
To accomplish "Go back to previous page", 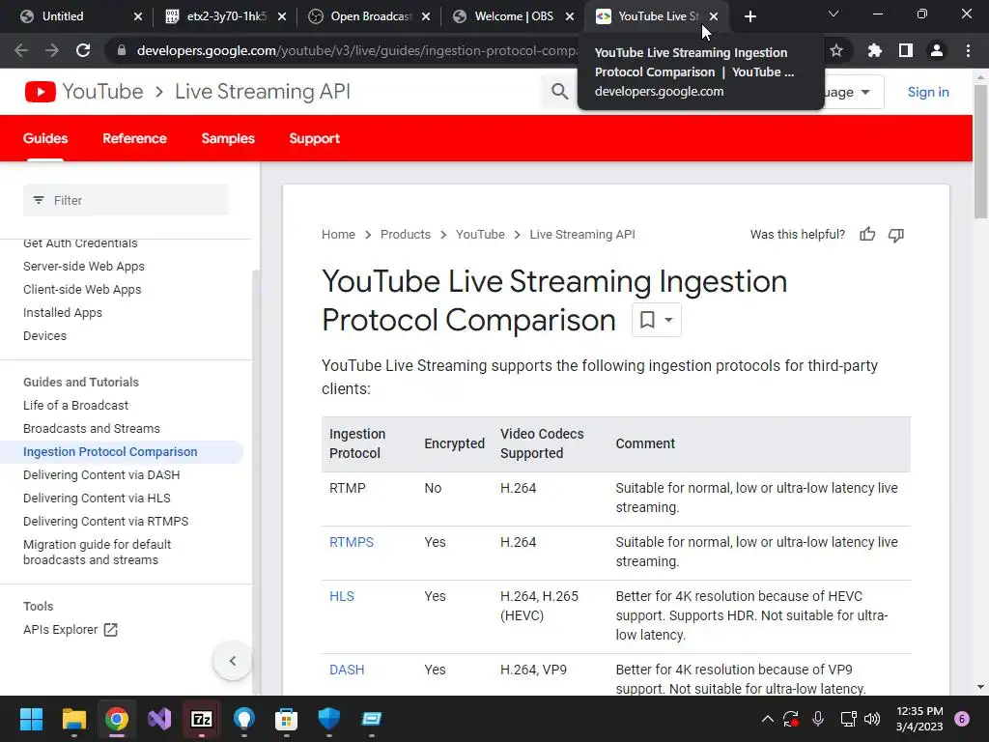I will coord(21,50).
